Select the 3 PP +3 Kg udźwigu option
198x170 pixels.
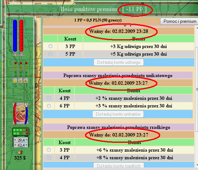click(50, 46)
